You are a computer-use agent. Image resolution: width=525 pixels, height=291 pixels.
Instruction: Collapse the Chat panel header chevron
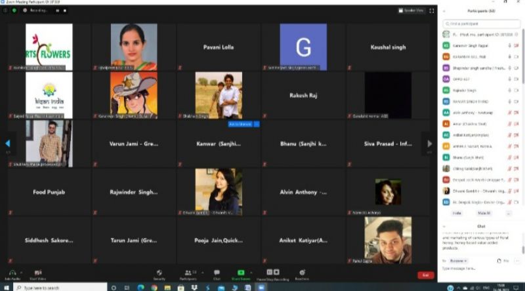pos(445,227)
